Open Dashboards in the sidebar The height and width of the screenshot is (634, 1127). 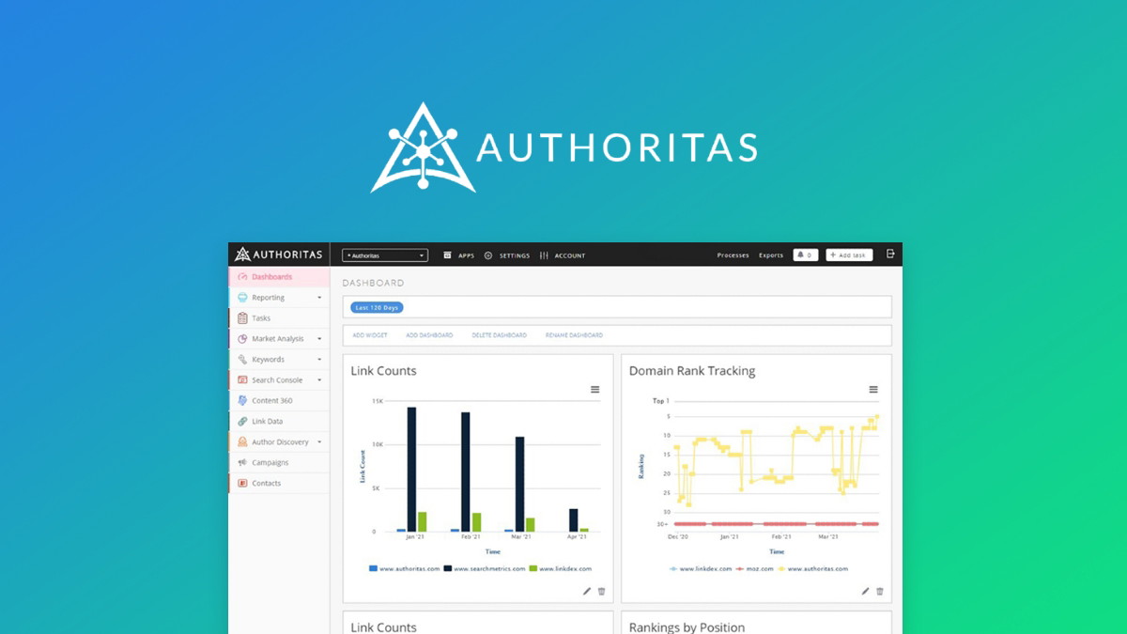coord(279,277)
